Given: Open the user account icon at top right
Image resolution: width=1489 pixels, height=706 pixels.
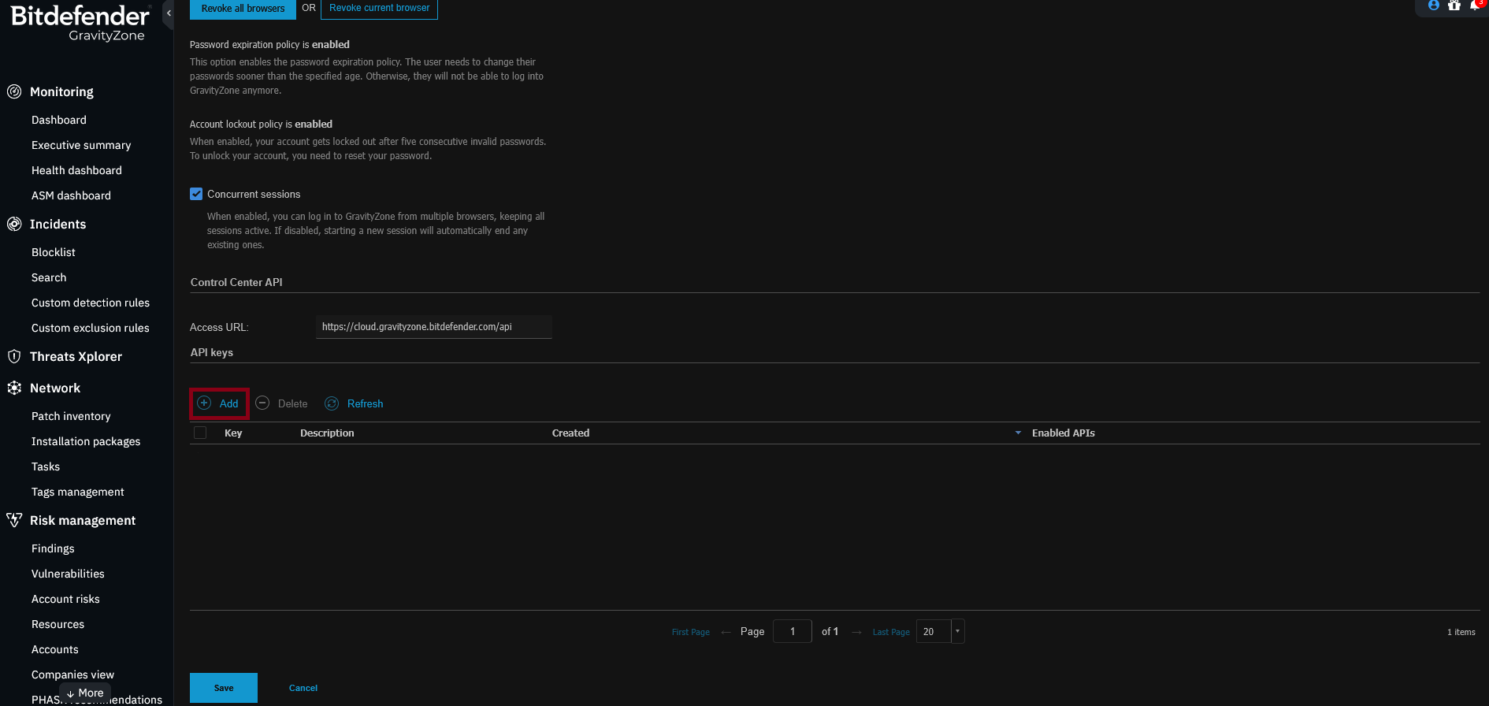Looking at the screenshot, I should (x=1434, y=6).
